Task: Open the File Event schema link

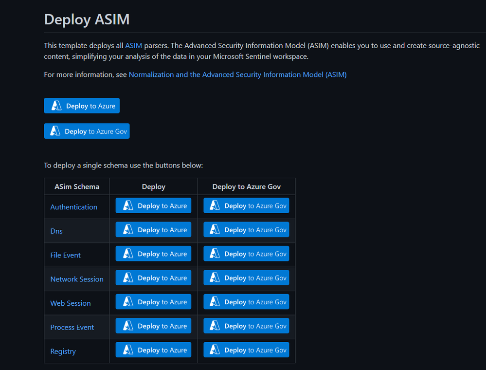Action: tap(65, 255)
